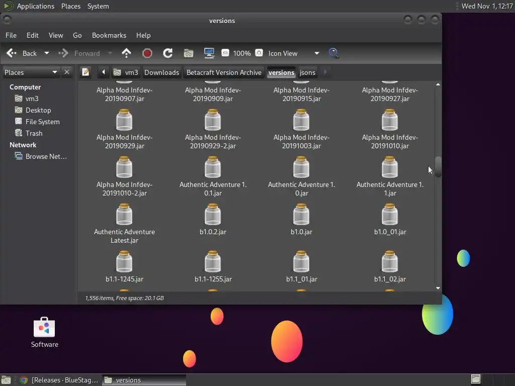Select Alpha Mod Infdev-20190929.jar icon
The image size is (515, 386).
coord(124,120)
